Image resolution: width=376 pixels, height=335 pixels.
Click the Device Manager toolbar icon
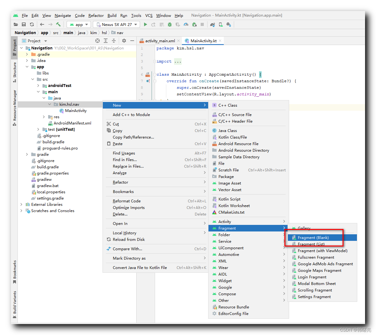221,24
